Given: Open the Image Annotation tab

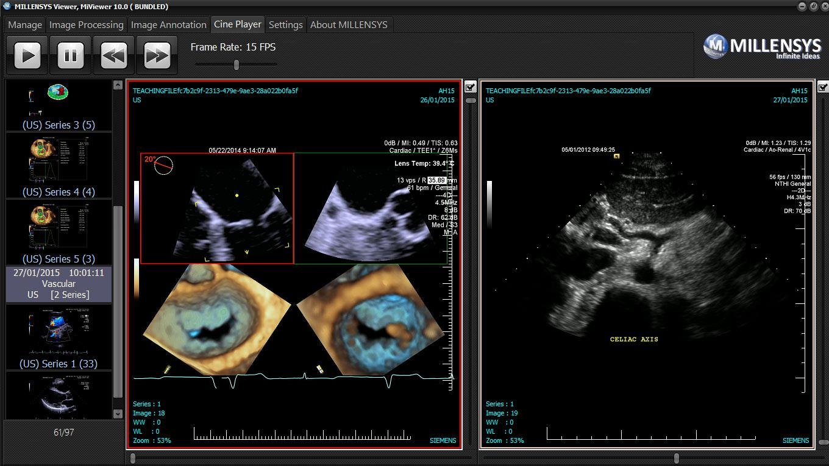Looking at the screenshot, I should 168,25.
